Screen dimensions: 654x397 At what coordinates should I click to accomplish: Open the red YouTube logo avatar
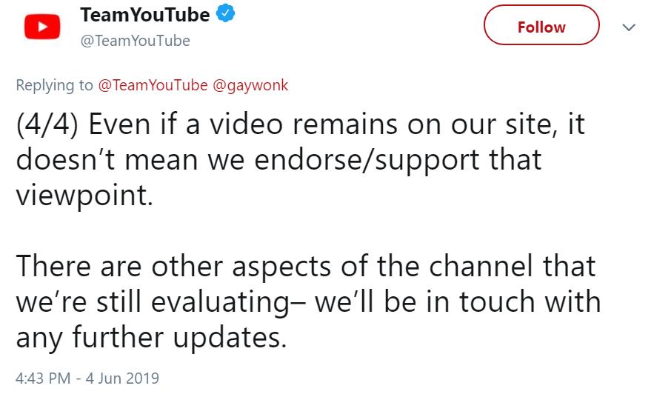coord(42,27)
